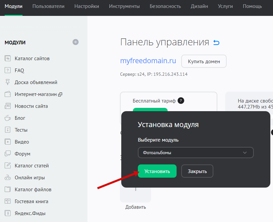The height and width of the screenshot is (222, 273).
Task: Switch to the Дизайн menu
Action: [199, 6]
